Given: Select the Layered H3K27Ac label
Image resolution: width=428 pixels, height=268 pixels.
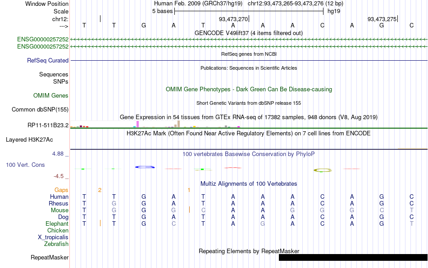Looking at the screenshot, I should [x=29, y=140].
